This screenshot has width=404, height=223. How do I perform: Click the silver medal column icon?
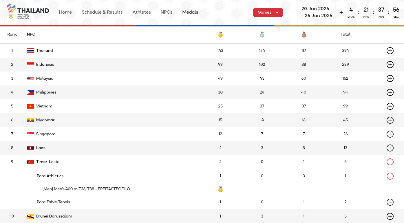[262, 35]
